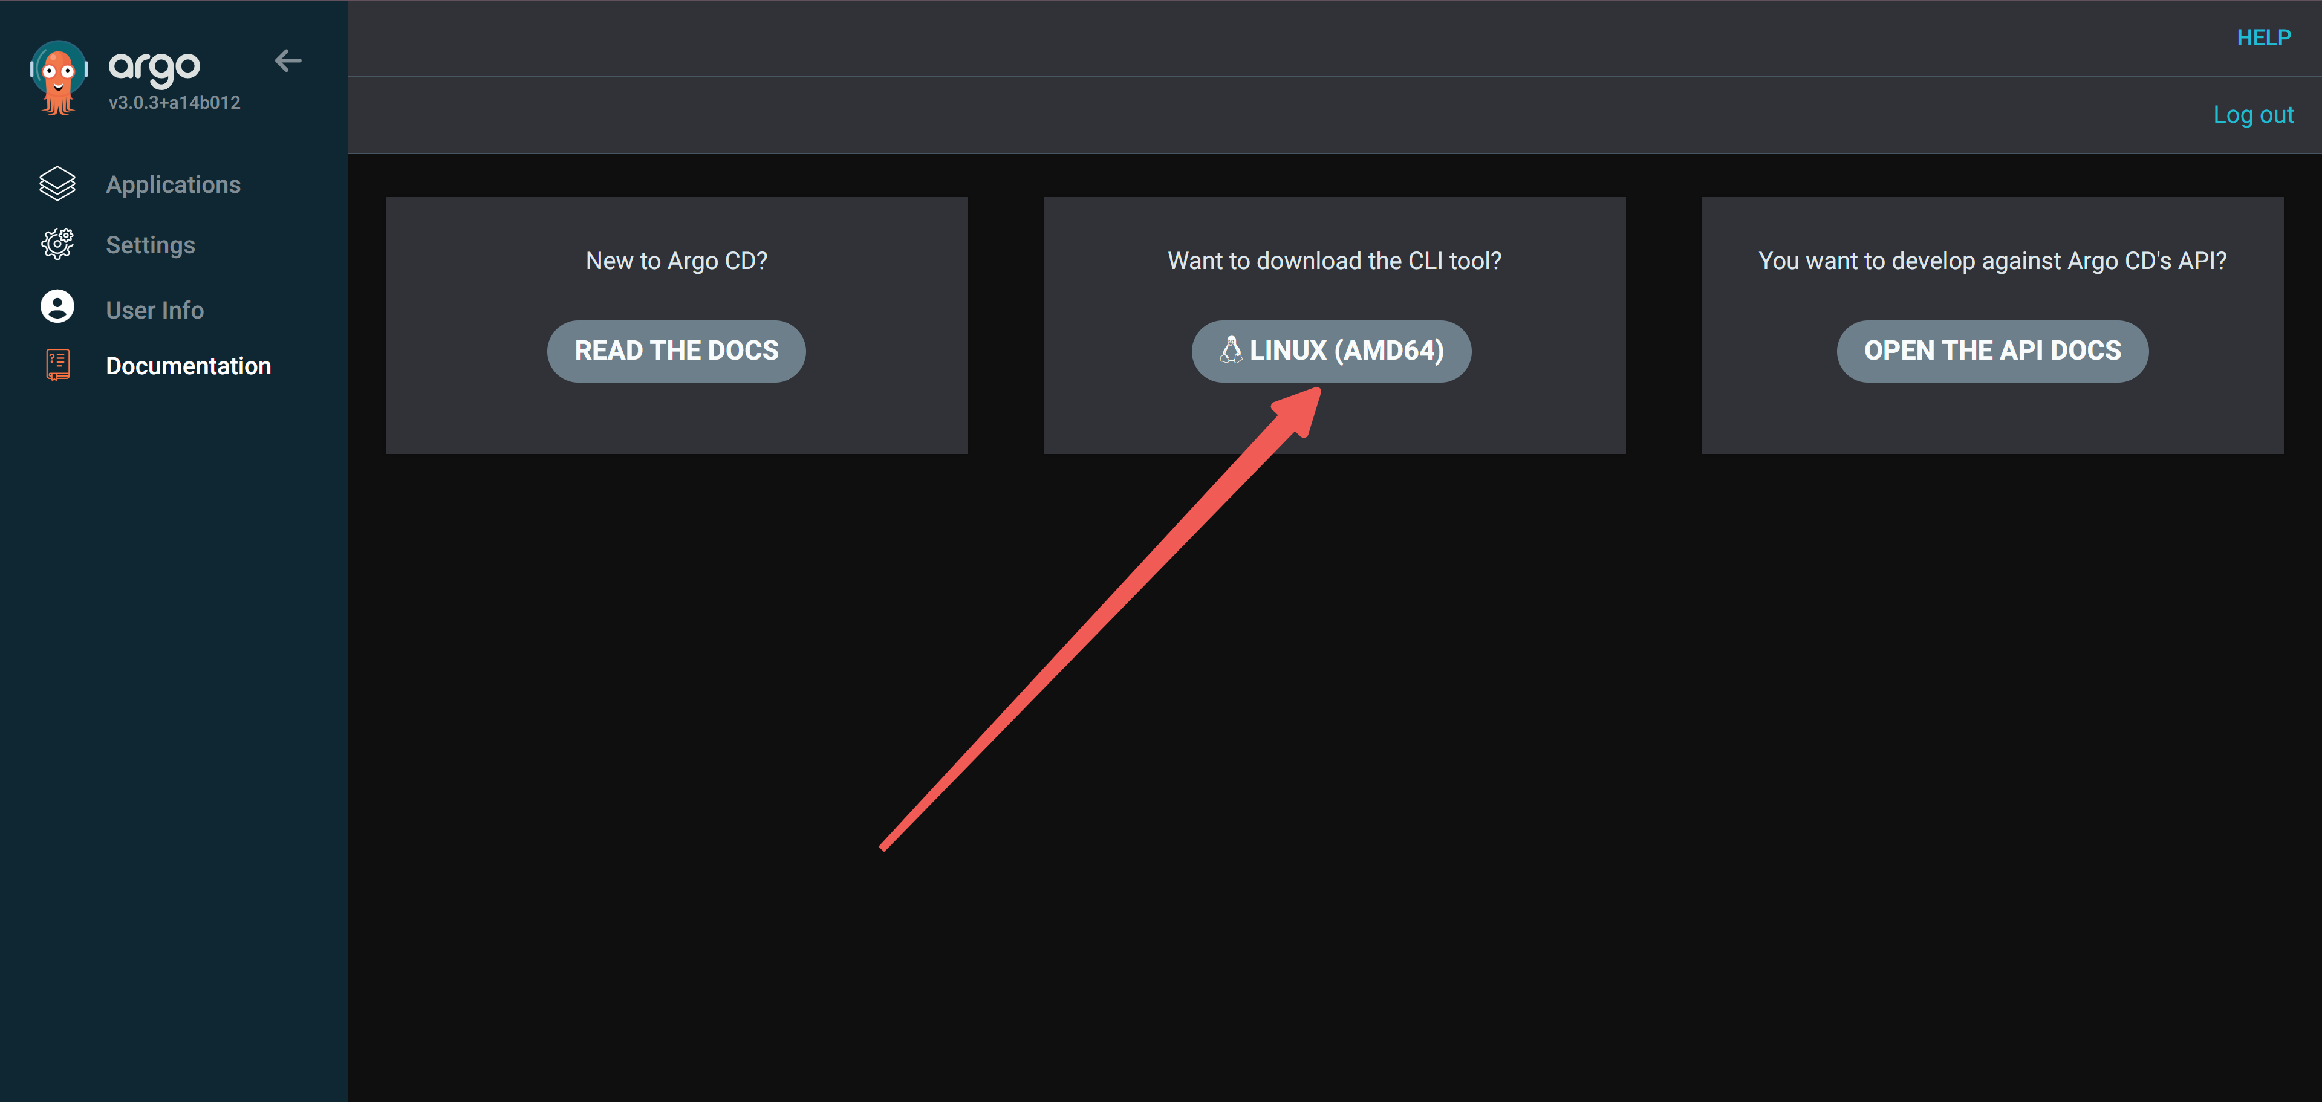Screen dimensions: 2322x1102
Task: Open the Settings sidebar item
Action: (x=151, y=245)
